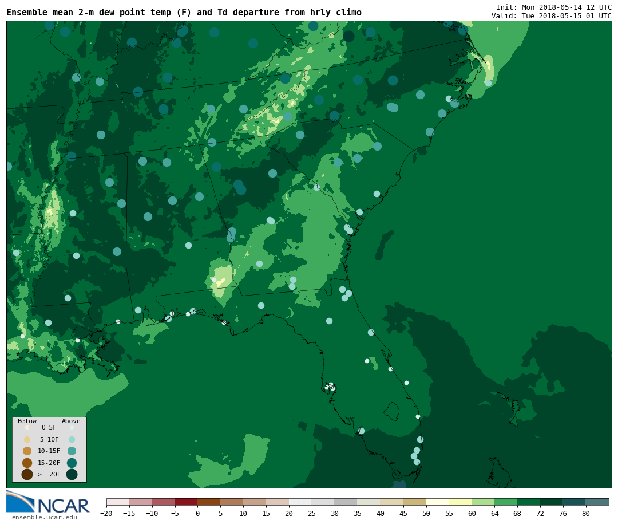This screenshot has height=524, width=618.
Task: Pick the 50 to 55 pale yellow colorbar swatch
Action: (438, 502)
